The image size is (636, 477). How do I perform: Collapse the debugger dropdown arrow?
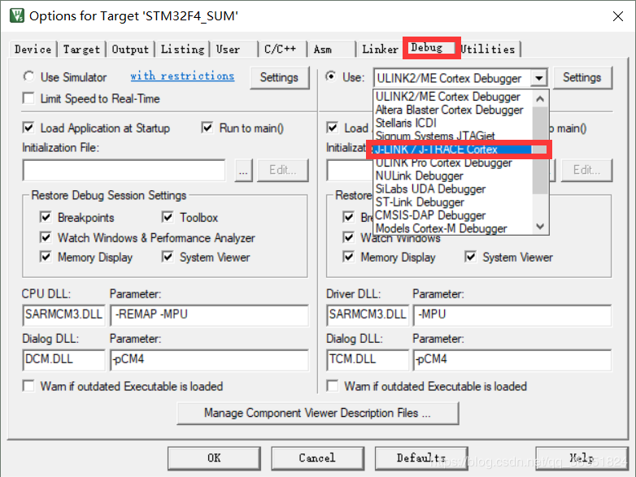coord(538,78)
